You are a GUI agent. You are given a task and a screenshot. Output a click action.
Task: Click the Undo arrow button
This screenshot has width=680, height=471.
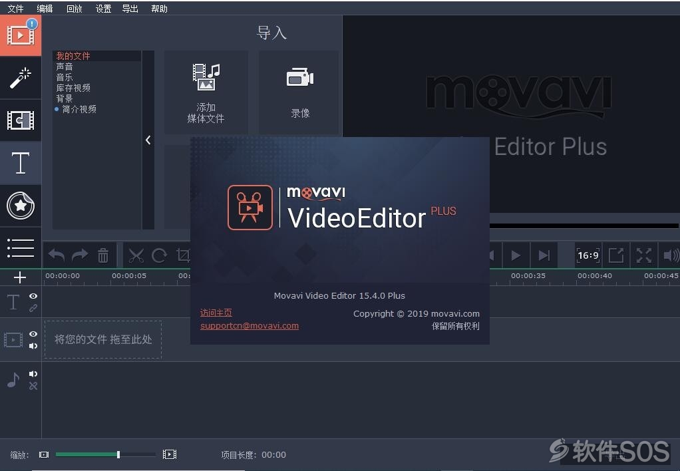(x=57, y=255)
